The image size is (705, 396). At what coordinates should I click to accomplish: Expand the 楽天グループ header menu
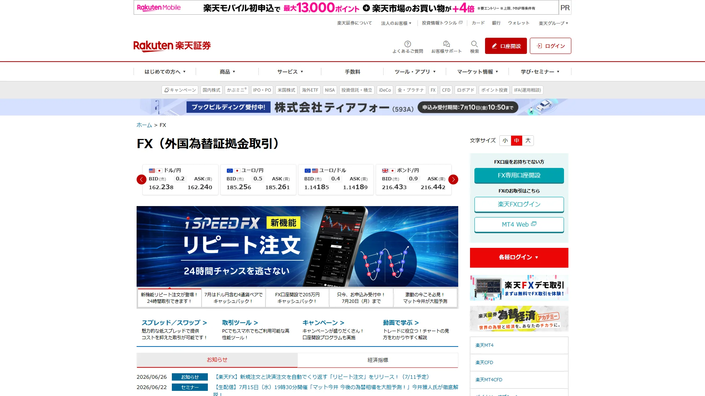tap(553, 23)
